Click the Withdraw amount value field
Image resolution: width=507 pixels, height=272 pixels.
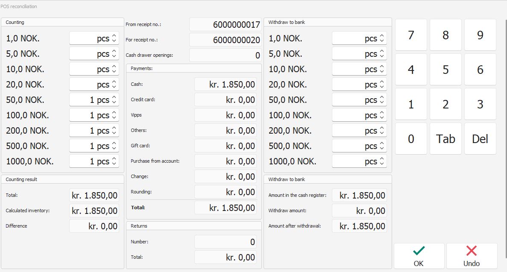click(359, 211)
